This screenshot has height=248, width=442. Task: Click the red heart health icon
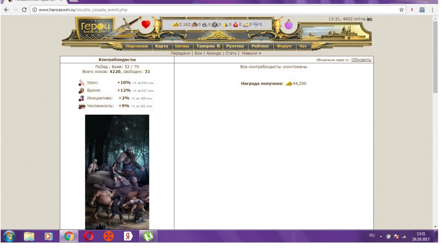146,25
